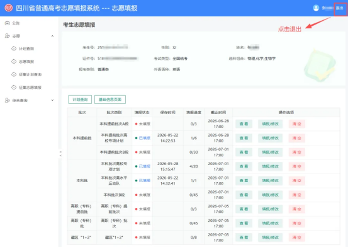This screenshot has height=247, width=348.
Task: Fill or modify the 0/45 高职（专科）批次 row
Action: [270, 223]
